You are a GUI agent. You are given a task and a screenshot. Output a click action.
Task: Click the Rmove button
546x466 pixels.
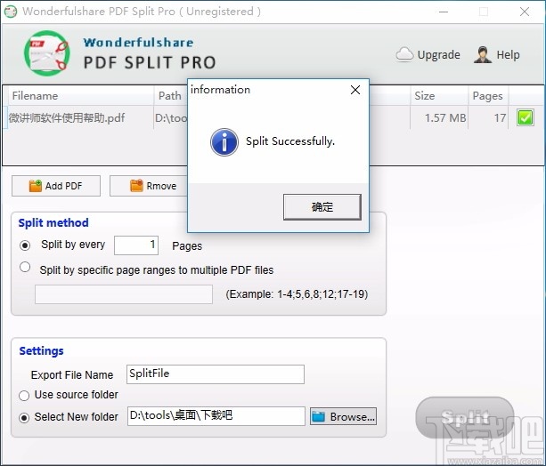point(149,186)
